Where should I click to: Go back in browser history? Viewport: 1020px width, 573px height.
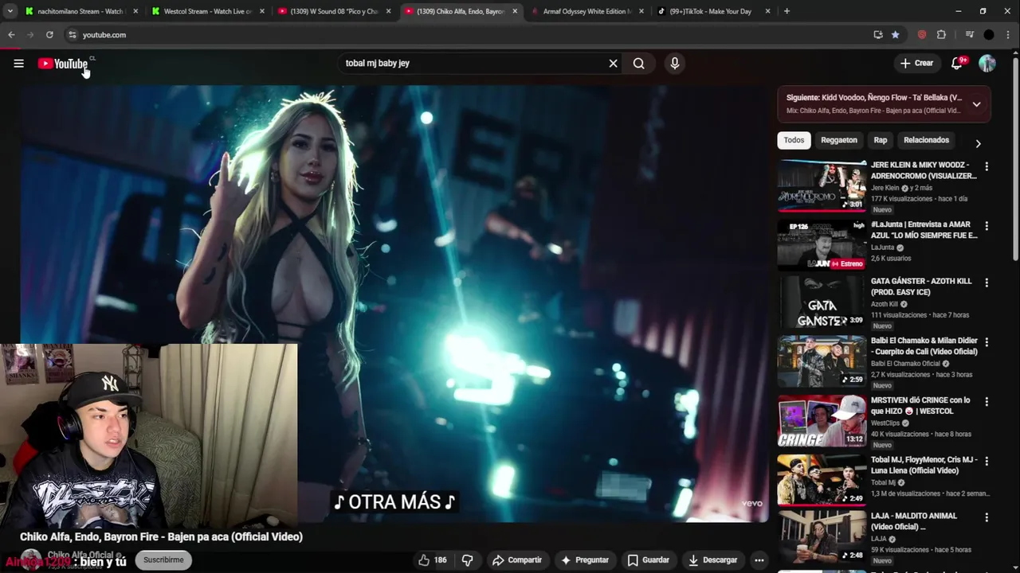point(11,35)
